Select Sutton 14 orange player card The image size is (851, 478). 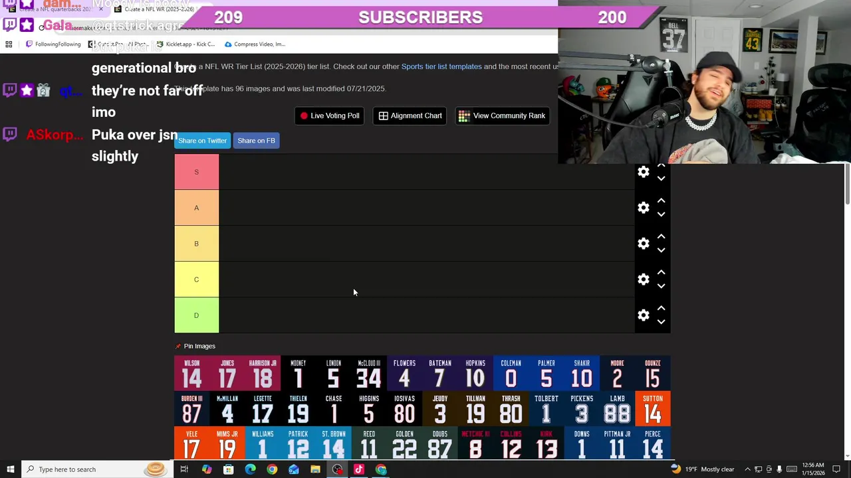click(x=653, y=408)
